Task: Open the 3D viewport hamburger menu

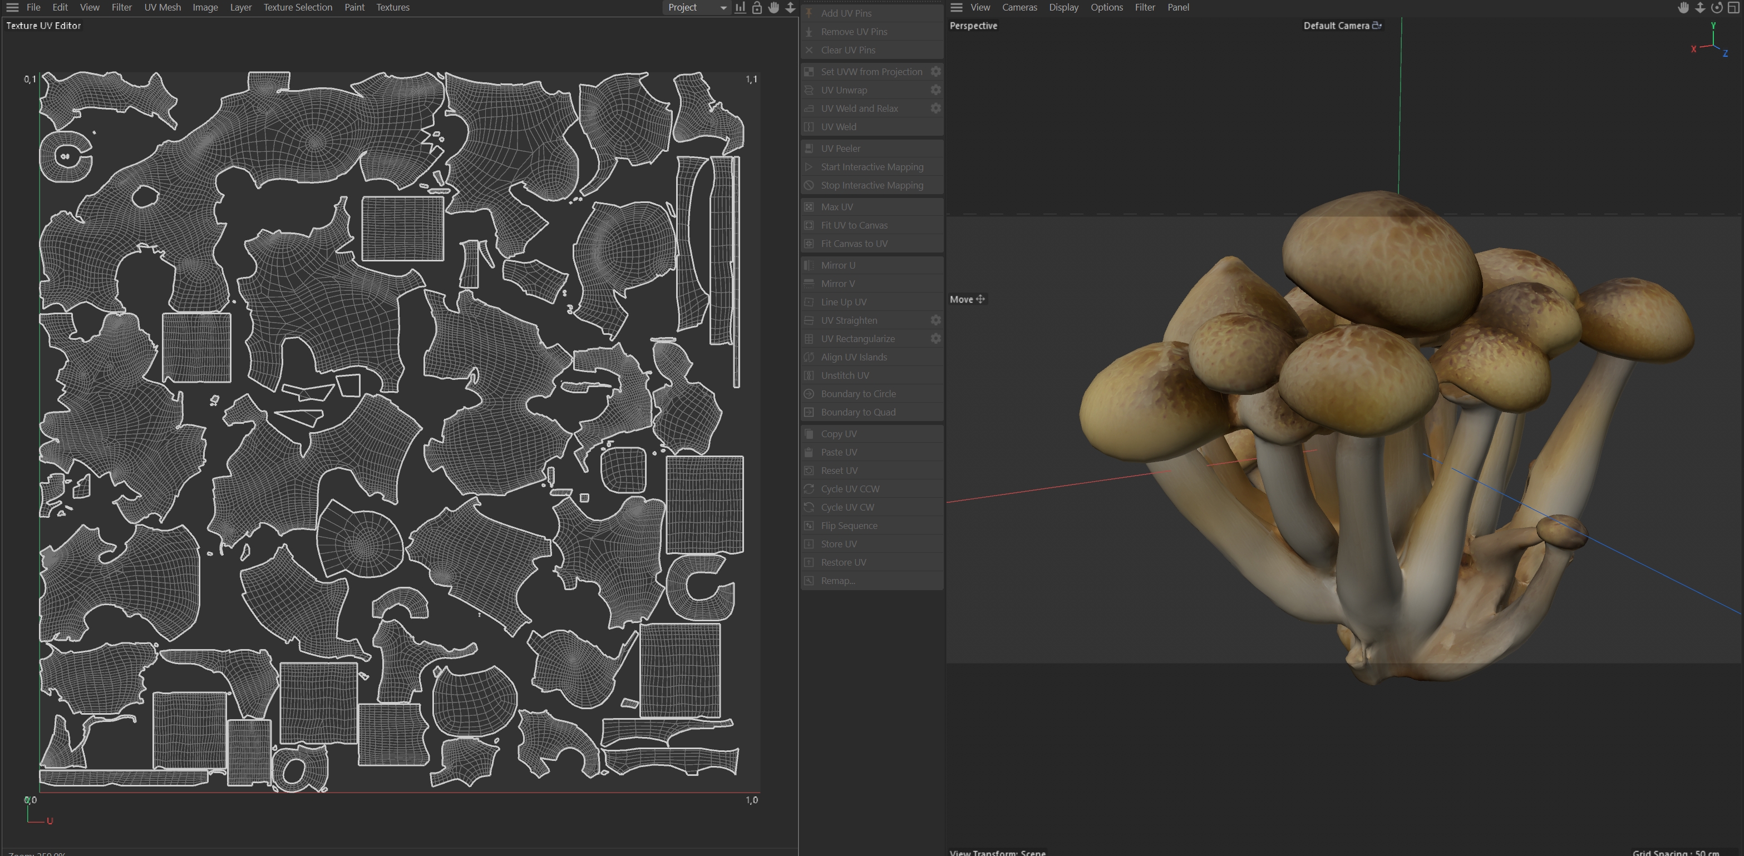Action: click(956, 7)
